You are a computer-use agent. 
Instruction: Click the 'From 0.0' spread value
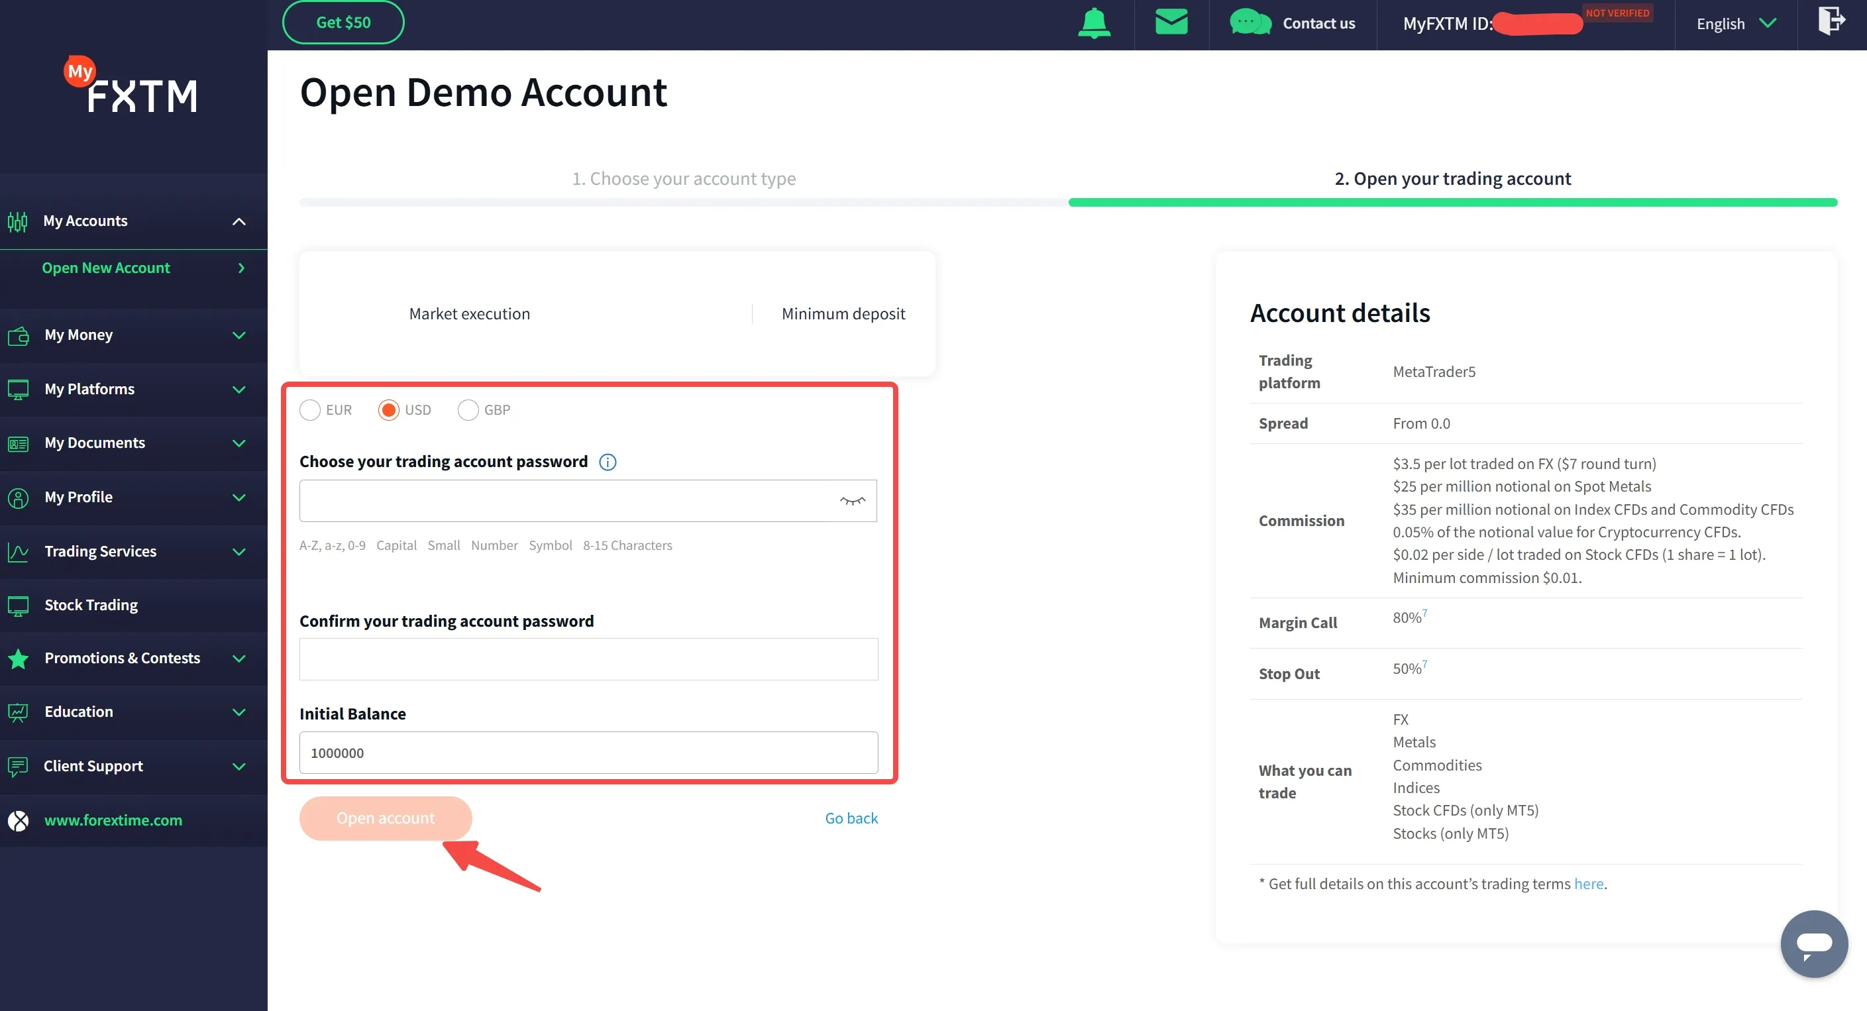click(1420, 424)
